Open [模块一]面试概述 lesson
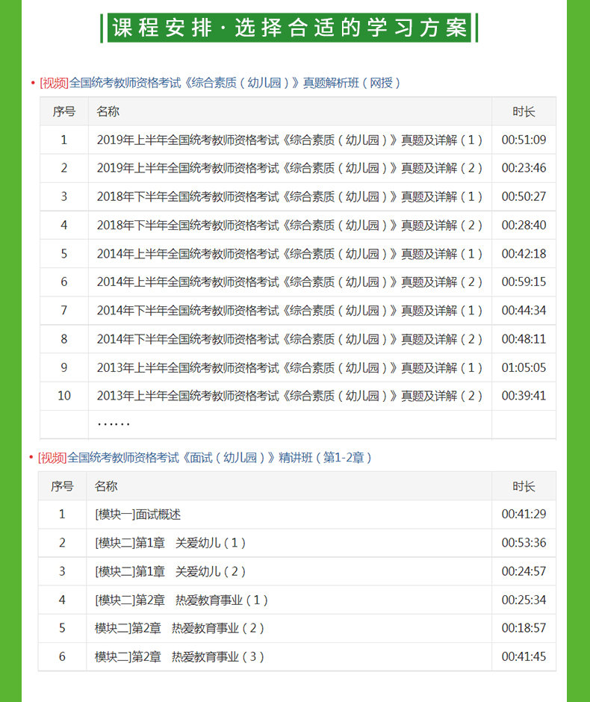The height and width of the screenshot is (702, 590). (x=138, y=515)
